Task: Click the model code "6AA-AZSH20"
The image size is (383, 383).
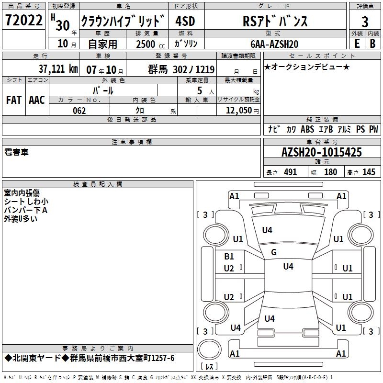Action: (274, 44)
